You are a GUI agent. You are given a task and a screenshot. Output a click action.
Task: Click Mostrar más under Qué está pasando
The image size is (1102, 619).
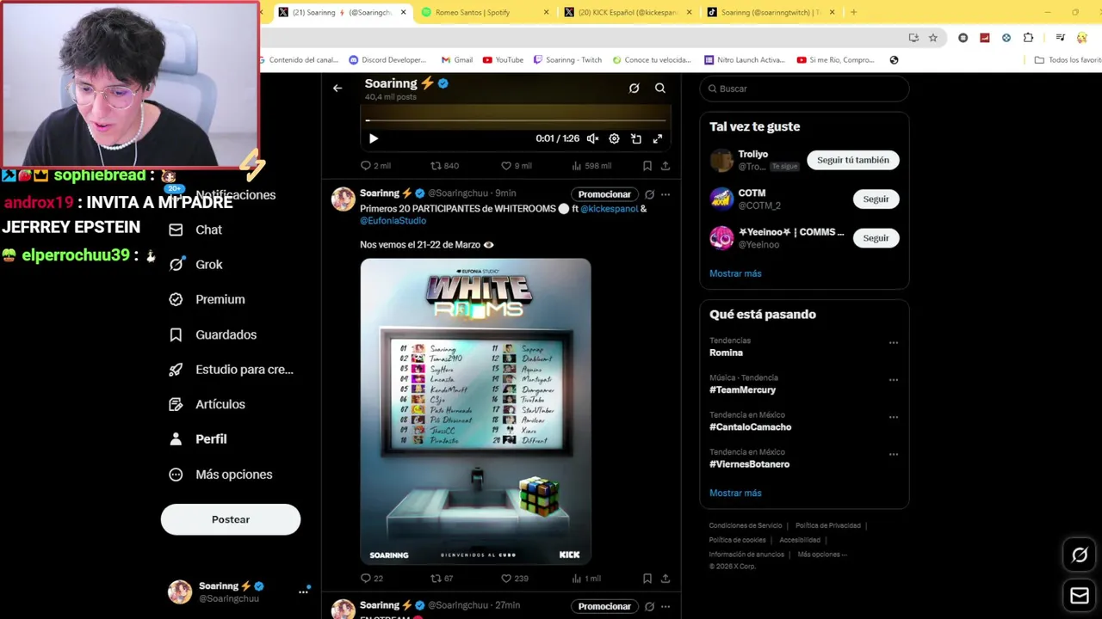(735, 493)
